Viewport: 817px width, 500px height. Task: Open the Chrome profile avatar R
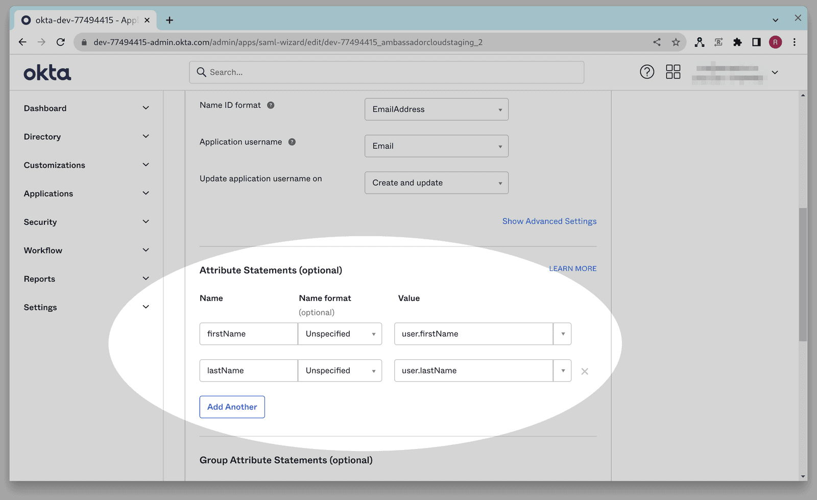[x=775, y=42]
